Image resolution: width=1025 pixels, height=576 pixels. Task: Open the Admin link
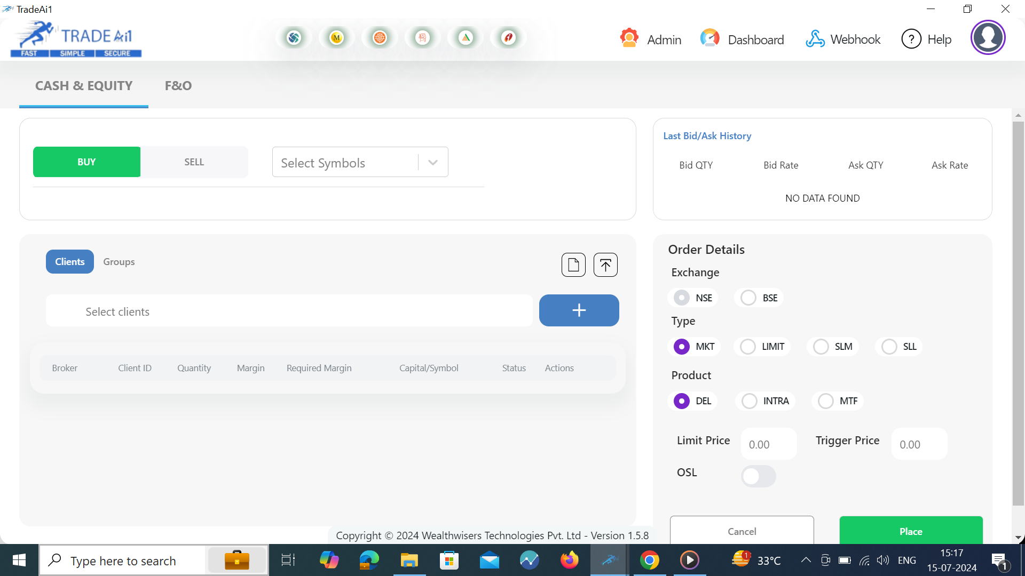point(664,40)
